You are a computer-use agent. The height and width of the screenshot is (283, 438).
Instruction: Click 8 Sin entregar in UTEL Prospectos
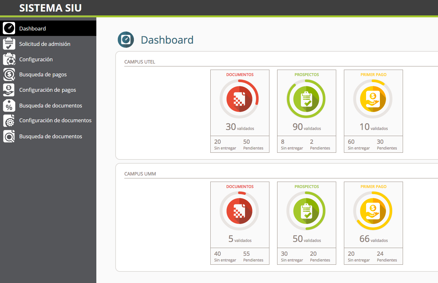coord(292,144)
